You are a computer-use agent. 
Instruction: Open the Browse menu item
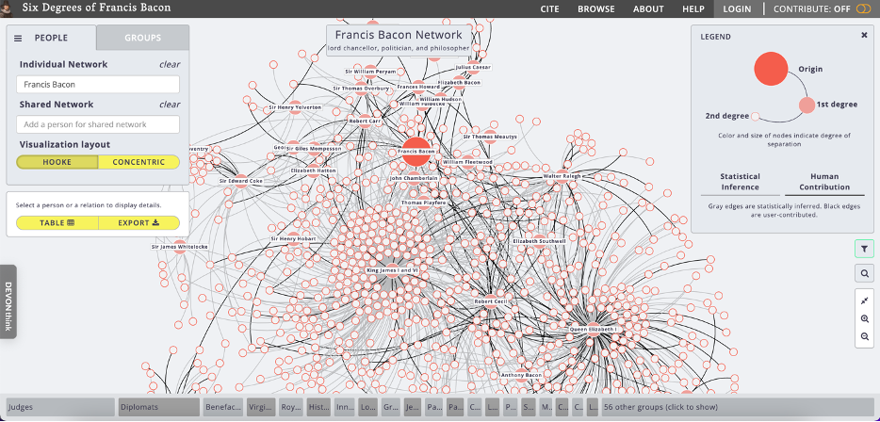click(595, 9)
